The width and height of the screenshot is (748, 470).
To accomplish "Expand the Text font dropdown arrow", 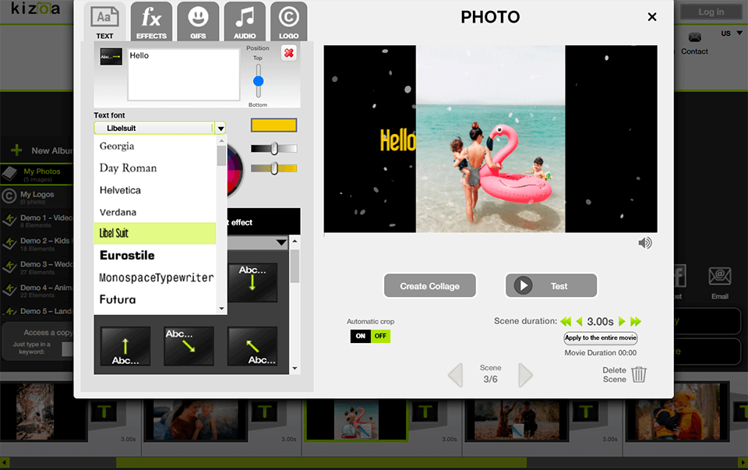I will coord(221,129).
